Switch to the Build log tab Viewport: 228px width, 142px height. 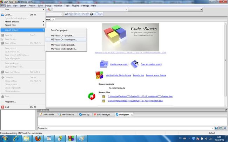tap(84, 115)
